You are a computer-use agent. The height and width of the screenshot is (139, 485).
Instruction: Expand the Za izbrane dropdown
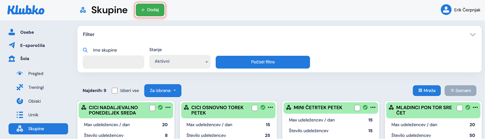coord(163,90)
